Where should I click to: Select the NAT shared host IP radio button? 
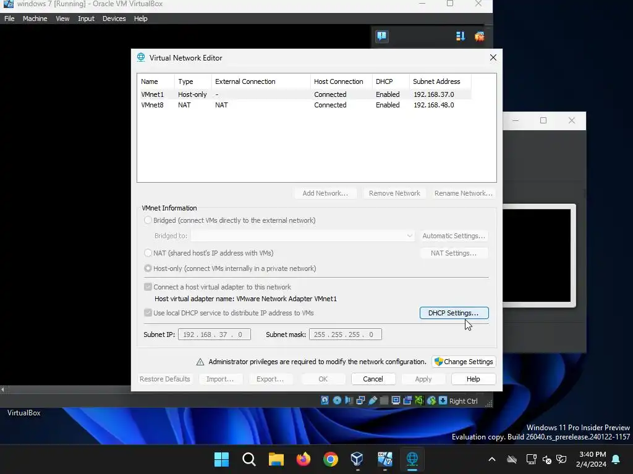[x=148, y=252]
